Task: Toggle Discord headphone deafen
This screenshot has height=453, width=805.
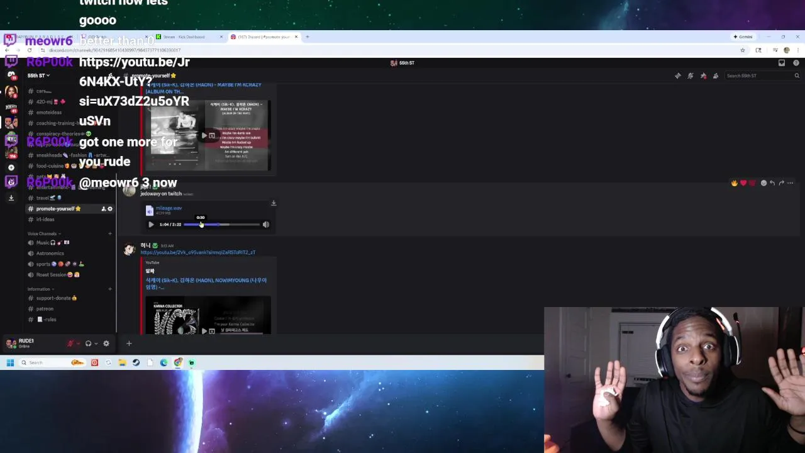Action: coord(88,344)
